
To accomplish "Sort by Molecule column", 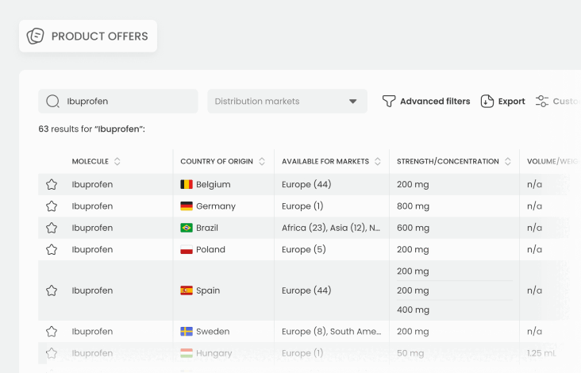I will [x=117, y=162].
